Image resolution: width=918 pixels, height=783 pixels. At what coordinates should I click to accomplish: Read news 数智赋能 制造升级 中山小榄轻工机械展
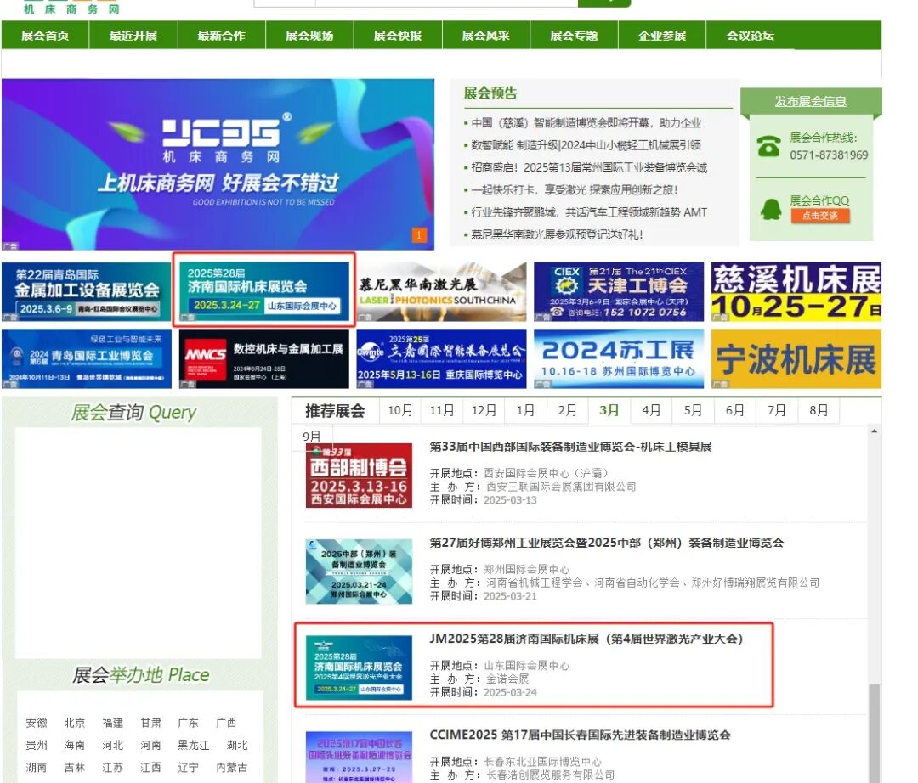coord(586,145)
